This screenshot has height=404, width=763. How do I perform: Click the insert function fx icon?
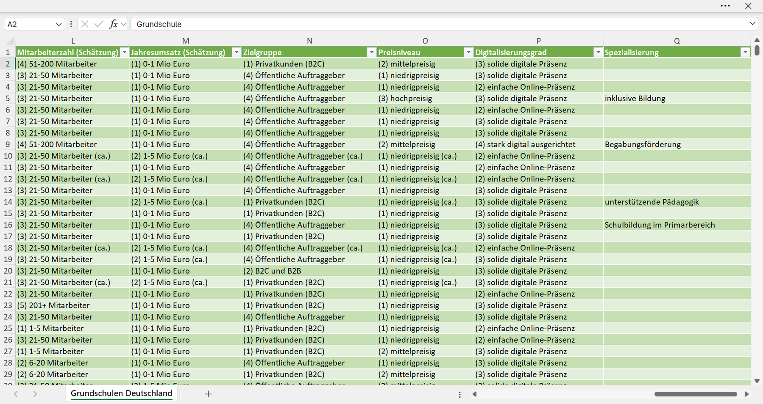point(113,24)
